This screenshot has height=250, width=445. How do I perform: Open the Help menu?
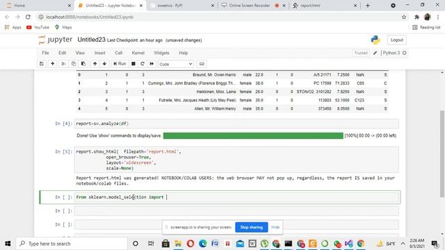tap(184, 53)
